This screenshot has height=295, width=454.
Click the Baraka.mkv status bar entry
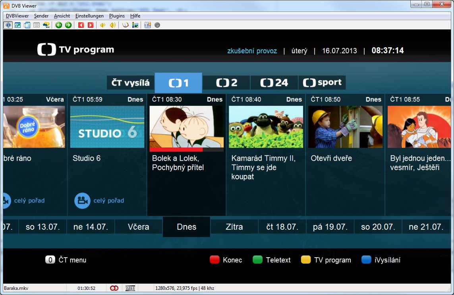[16, 288]
